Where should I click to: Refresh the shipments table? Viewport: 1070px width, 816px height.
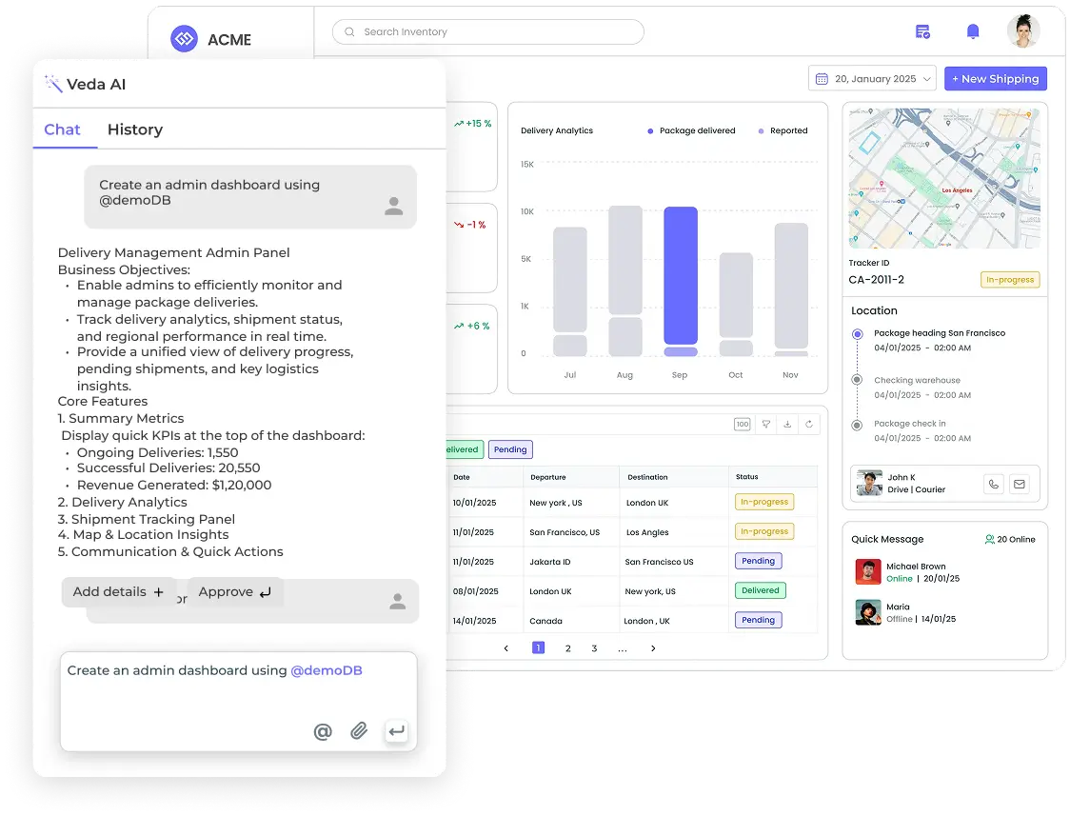809,425
